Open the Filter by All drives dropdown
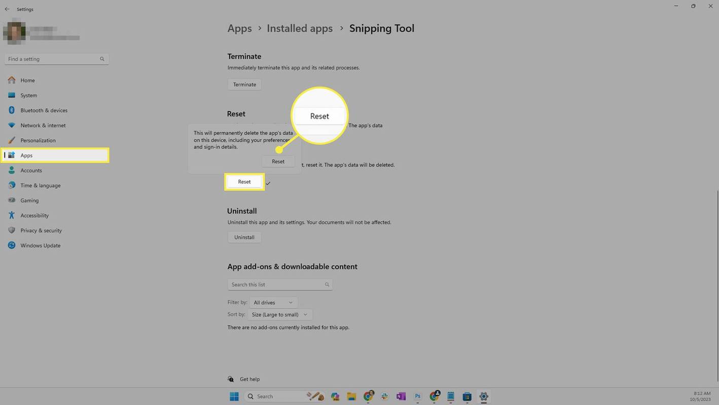 point(273,303)
